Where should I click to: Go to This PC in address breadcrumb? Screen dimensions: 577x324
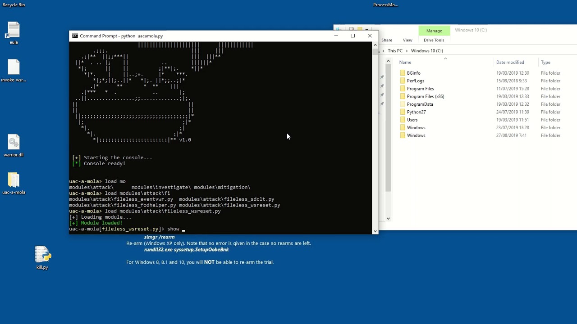(395, 51)
